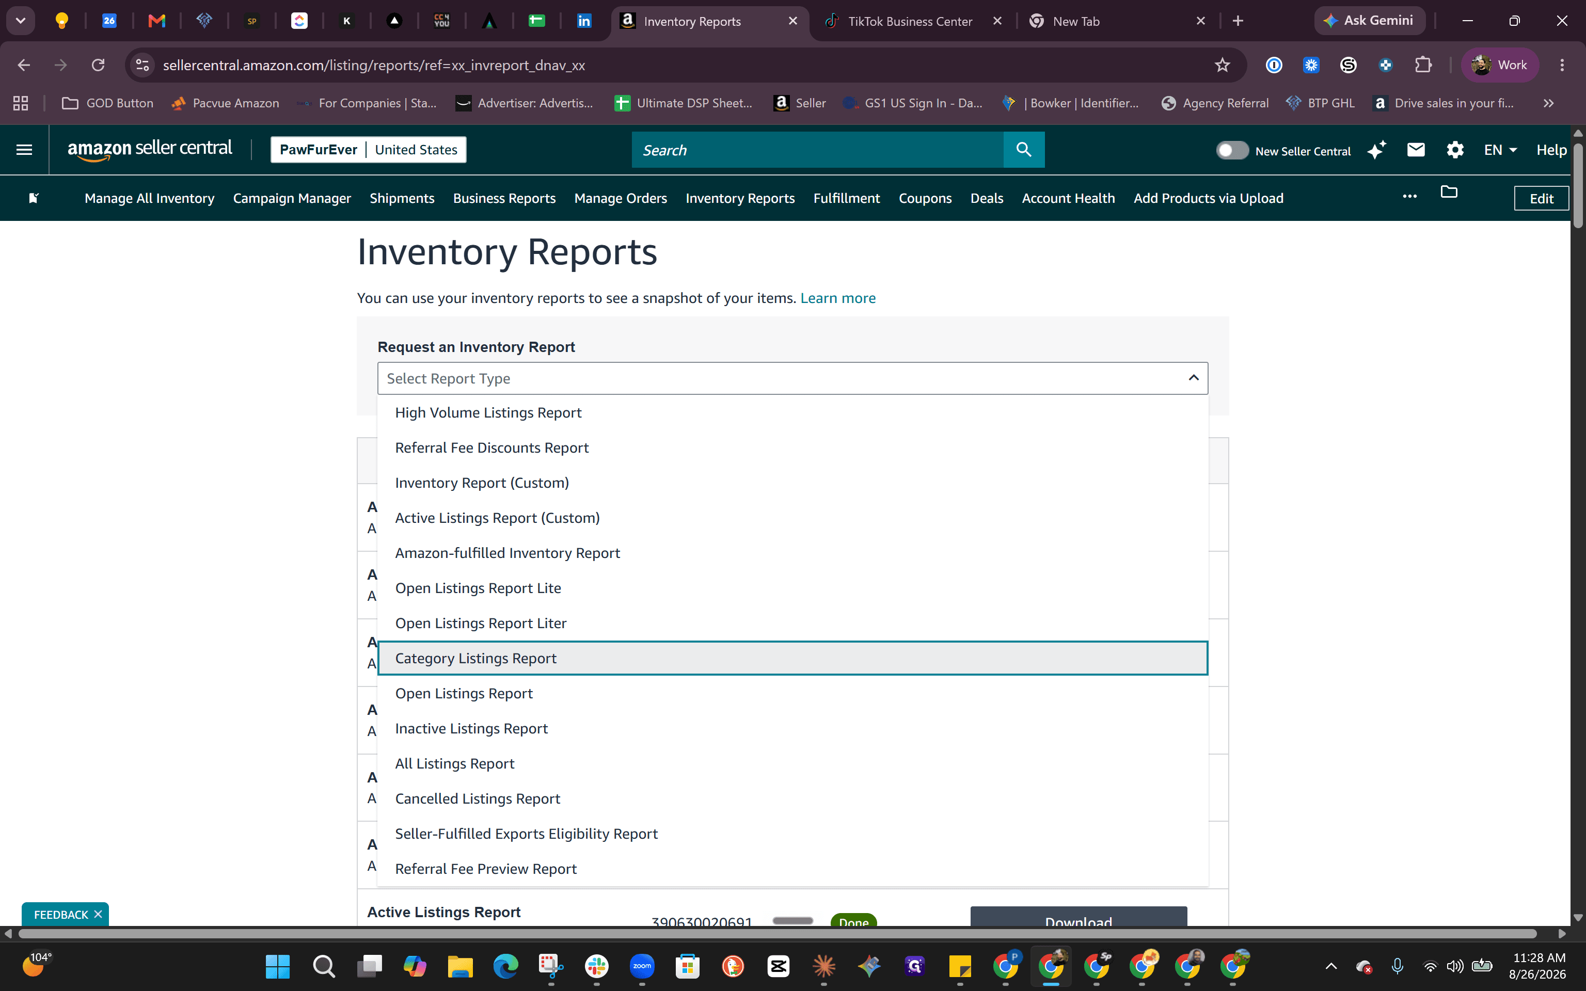Click the horizontal page scrollbar

[x=778, y=933]
